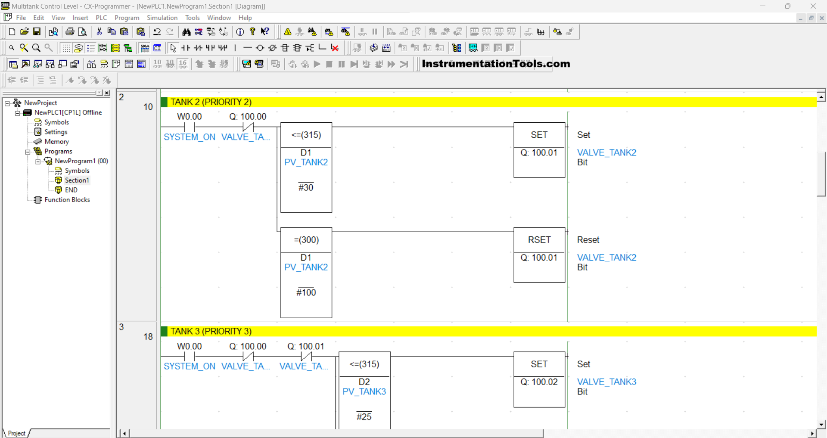
Task: Collapse the NewPLC1[CP1L] Offline node
Action: [18, 113]
